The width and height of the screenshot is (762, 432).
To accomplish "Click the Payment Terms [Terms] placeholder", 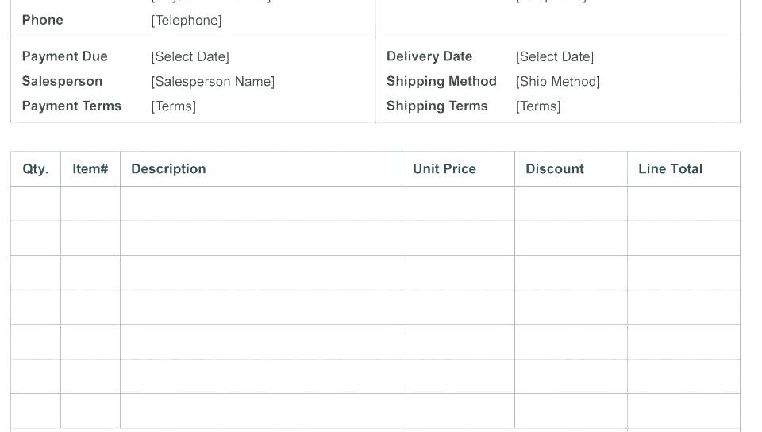I will [x=173, y=106].
